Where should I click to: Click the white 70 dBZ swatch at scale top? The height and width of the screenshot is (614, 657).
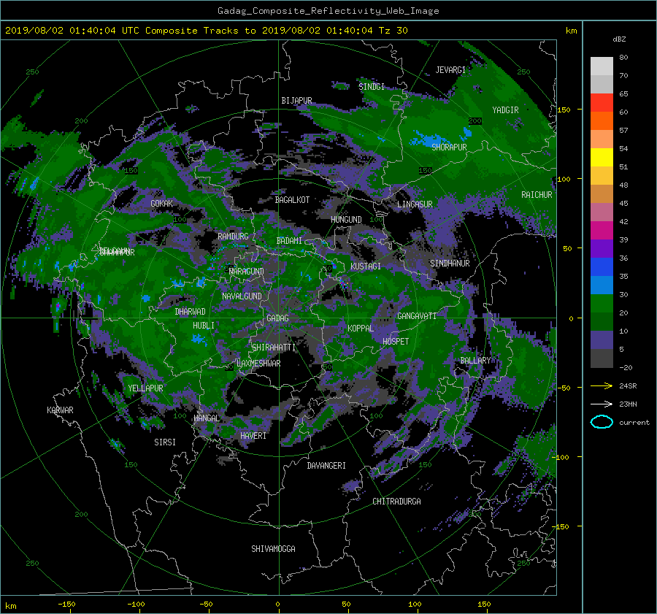(x=602, y=66)
